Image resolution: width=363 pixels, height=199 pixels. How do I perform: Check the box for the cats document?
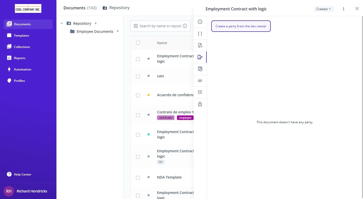click(x=138, y=77)
